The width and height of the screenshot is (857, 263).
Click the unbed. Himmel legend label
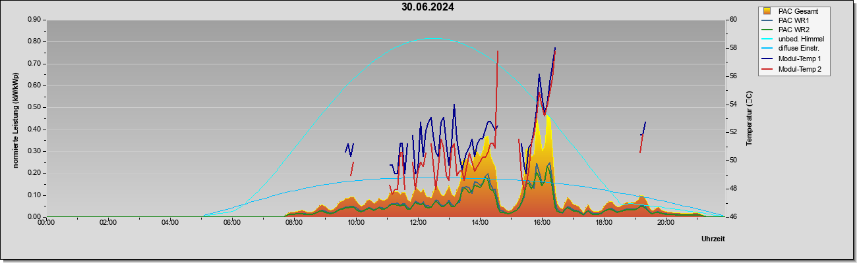(801, 39)
